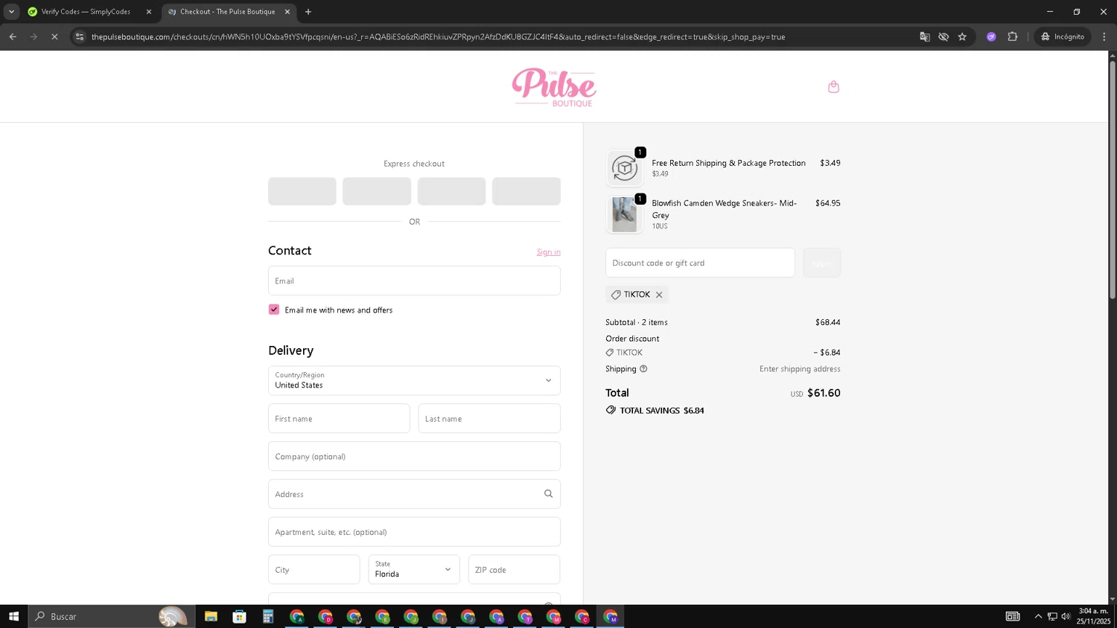Click the network icon in system tray
This screenshot has width=1117, height=628.
(1052, 616)
